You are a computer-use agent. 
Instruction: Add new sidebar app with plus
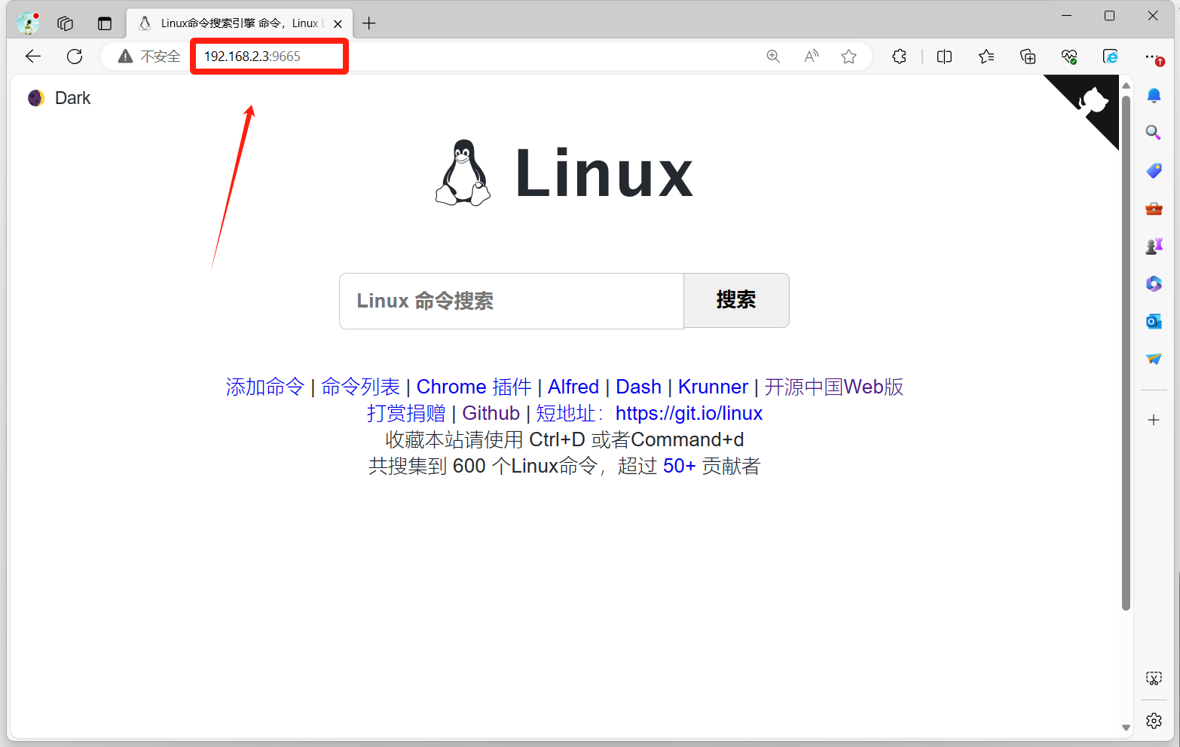[x=1154, y=420]
